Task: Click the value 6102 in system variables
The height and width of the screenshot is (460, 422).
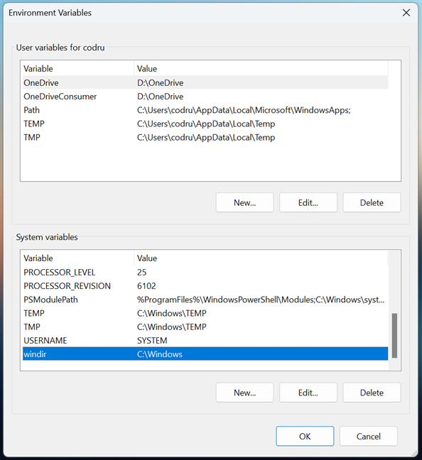Action: pos(146,286)
